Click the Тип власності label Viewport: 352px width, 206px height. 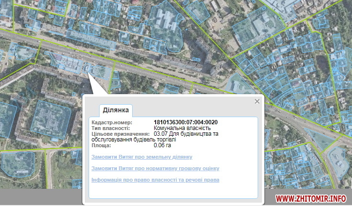(111, 129)
